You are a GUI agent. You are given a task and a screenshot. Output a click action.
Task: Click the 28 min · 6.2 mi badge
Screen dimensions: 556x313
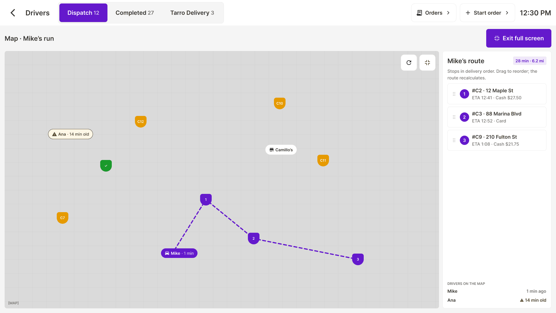coord(530,61)
